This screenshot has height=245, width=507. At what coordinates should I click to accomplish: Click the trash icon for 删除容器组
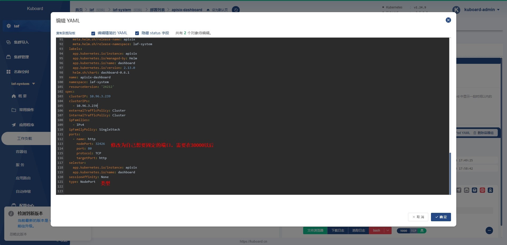coord(475,133)
